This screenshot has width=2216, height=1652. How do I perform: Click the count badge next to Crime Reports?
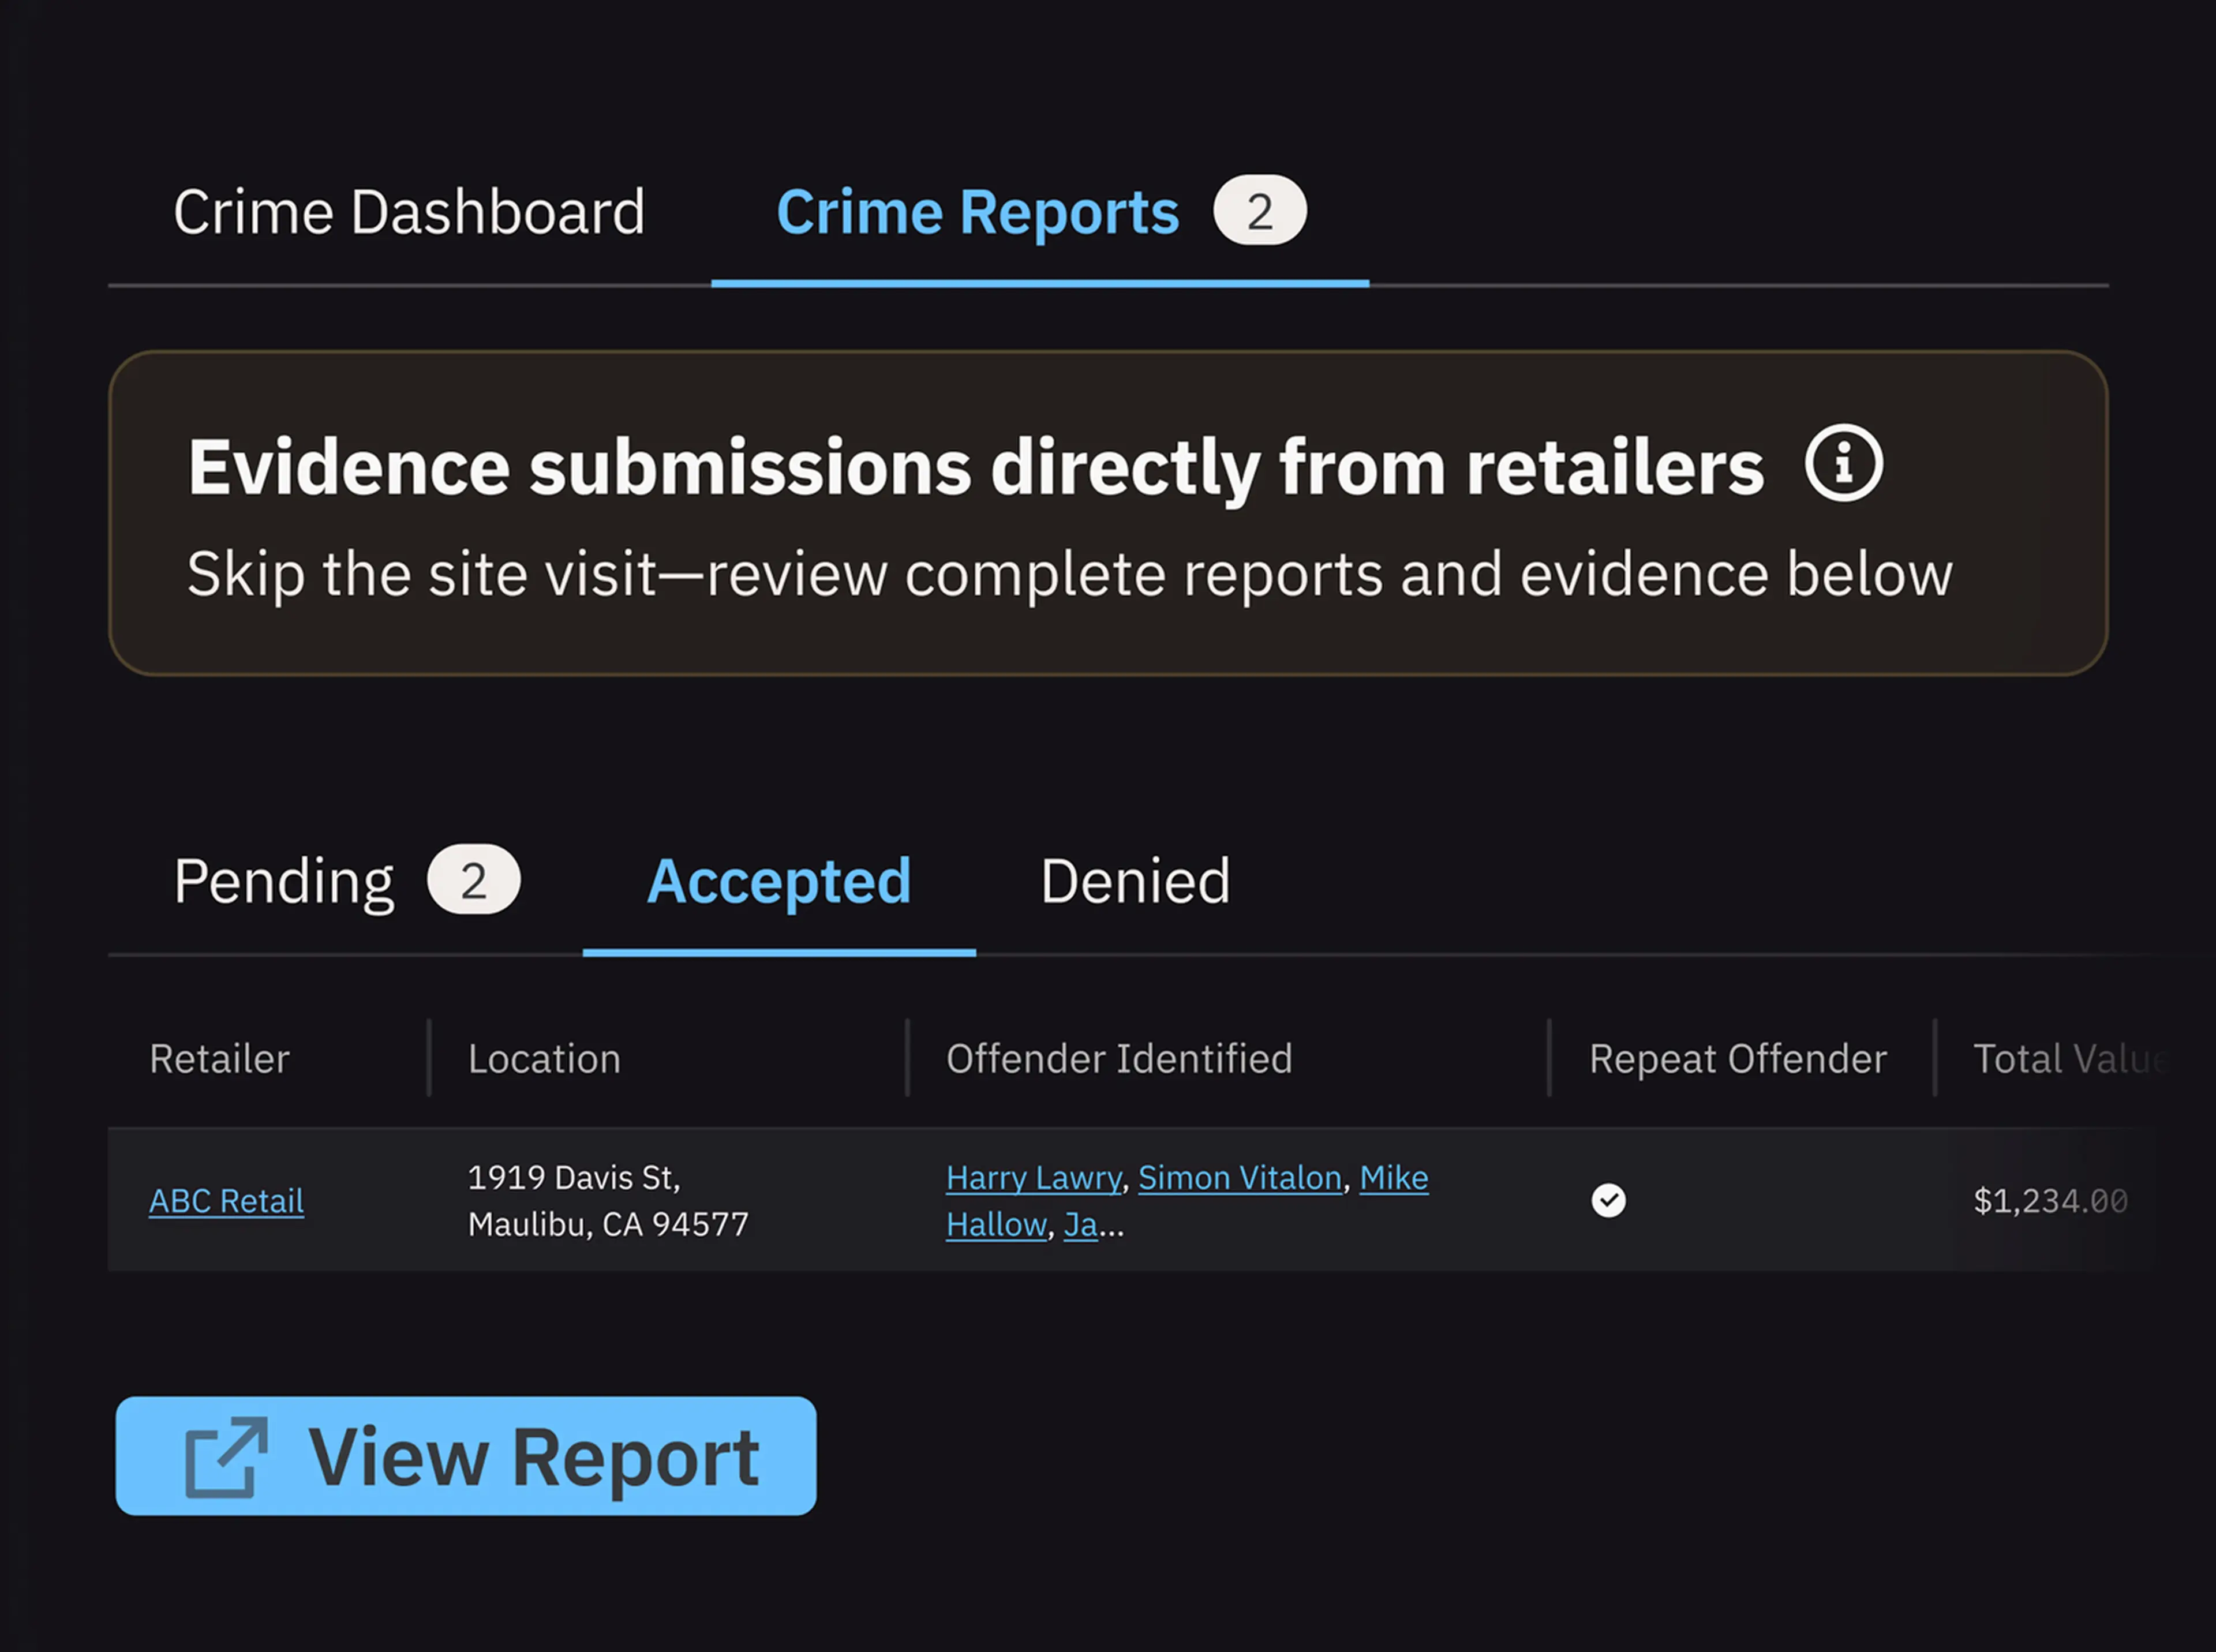(x=1259, y=211)
